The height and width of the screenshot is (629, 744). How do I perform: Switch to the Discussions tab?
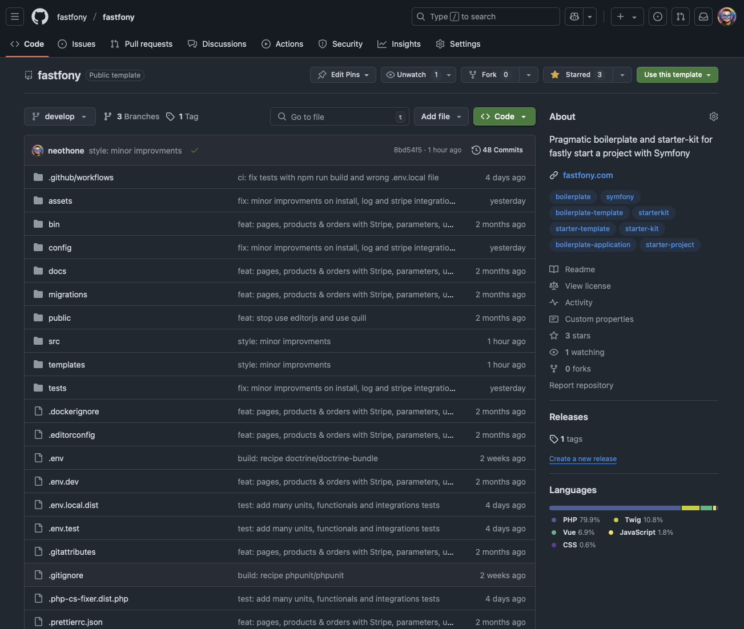coord(217,44)
